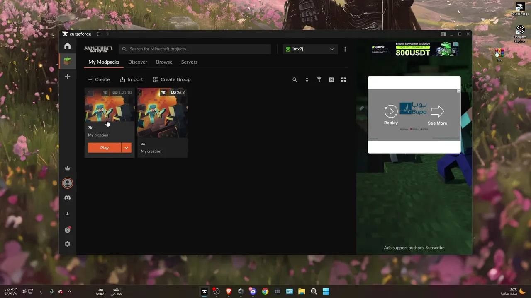Viewport: 531px width, 298px height.
Task: Open Google Chrome from the taskbar
Action: 265,291
